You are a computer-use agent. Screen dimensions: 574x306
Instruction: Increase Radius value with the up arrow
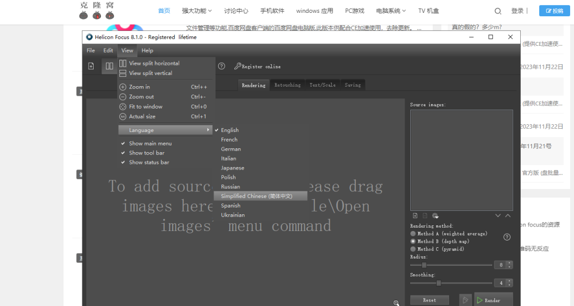coord(509,263)
